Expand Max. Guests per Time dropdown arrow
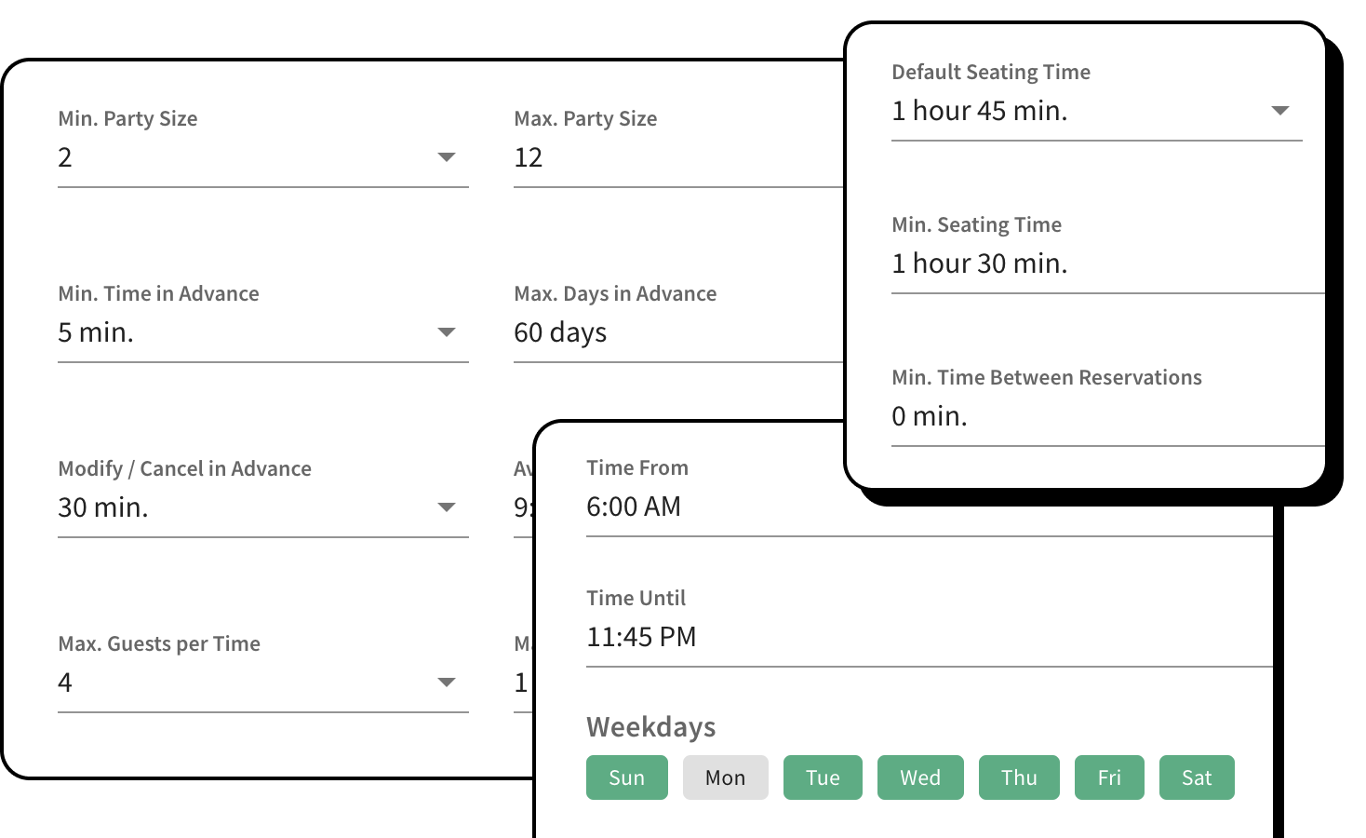 447,683
